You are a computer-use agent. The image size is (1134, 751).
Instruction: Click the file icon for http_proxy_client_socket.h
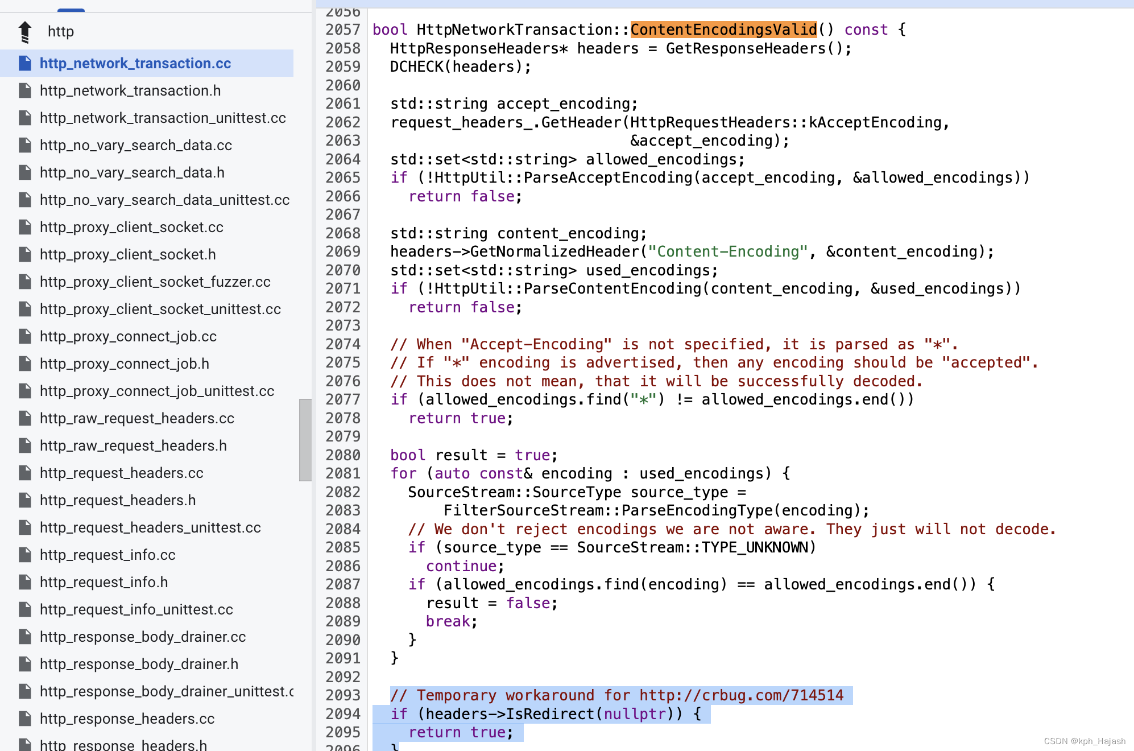pos(25,254)
